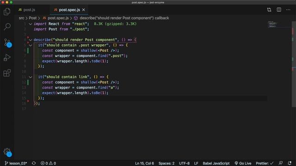Click the vertical editor scrollbar

pos(294,64)
